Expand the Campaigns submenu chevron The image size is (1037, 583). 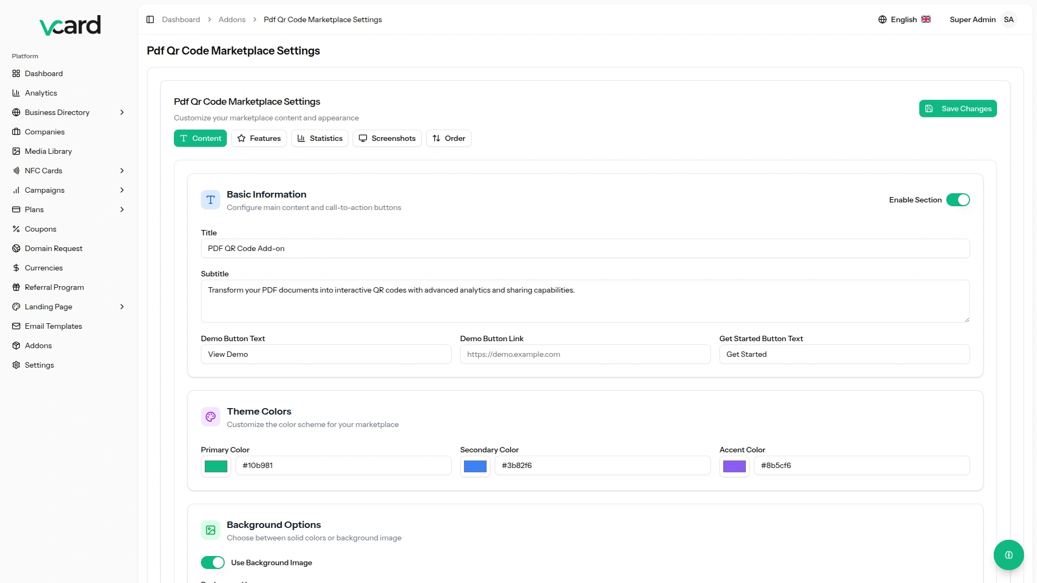(122, 190)
